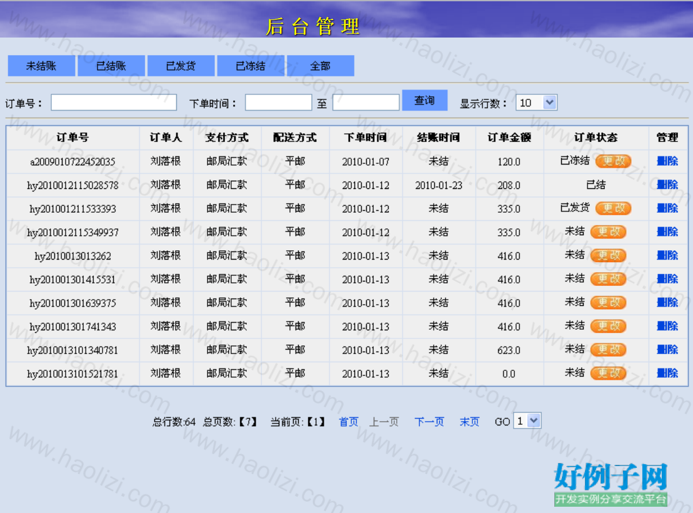Delete order a2009010722452035
Viewport: 693px width, 513px height.
tap(667, 161)
